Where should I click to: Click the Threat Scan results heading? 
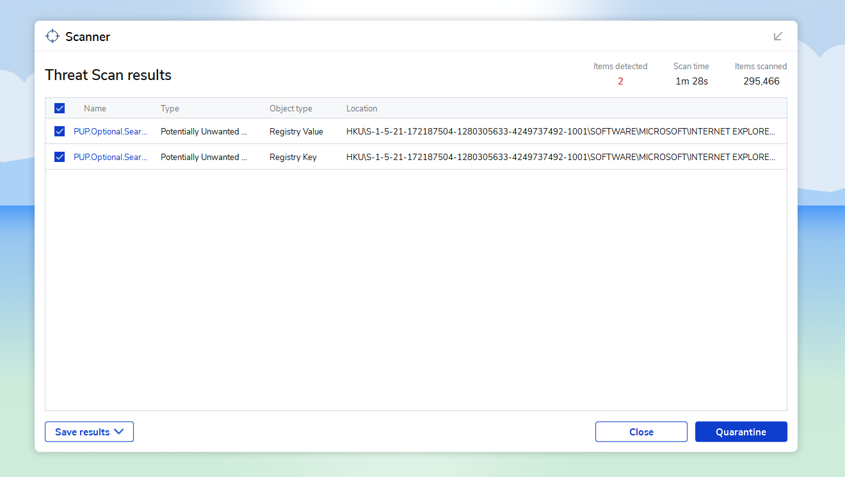(x=108, y=75)
